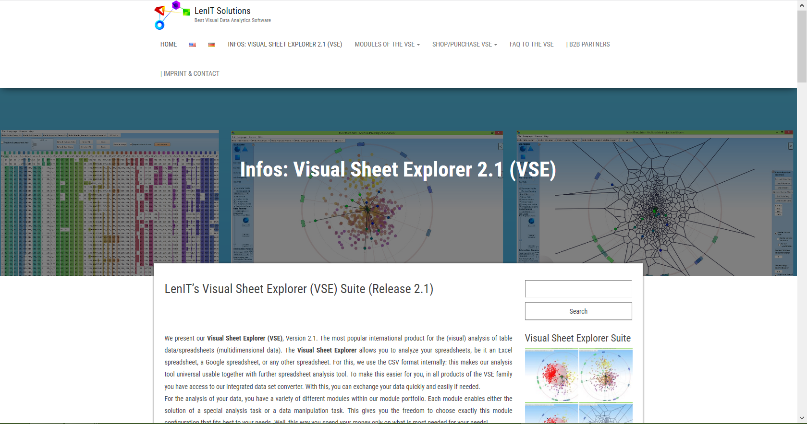
Task: Click the scrollbar up arrow
Action: click(802, 5)
